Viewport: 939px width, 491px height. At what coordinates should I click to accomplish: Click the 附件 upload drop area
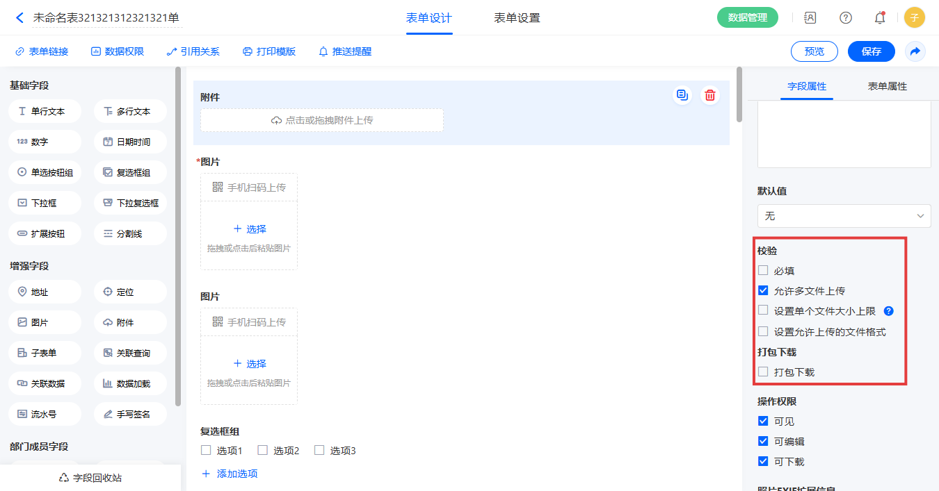[322, 120]
